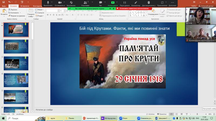Screen dimensions: 216x121
Task: Switch to Slide Sorter view icon
Action: (x=177, y=114)
